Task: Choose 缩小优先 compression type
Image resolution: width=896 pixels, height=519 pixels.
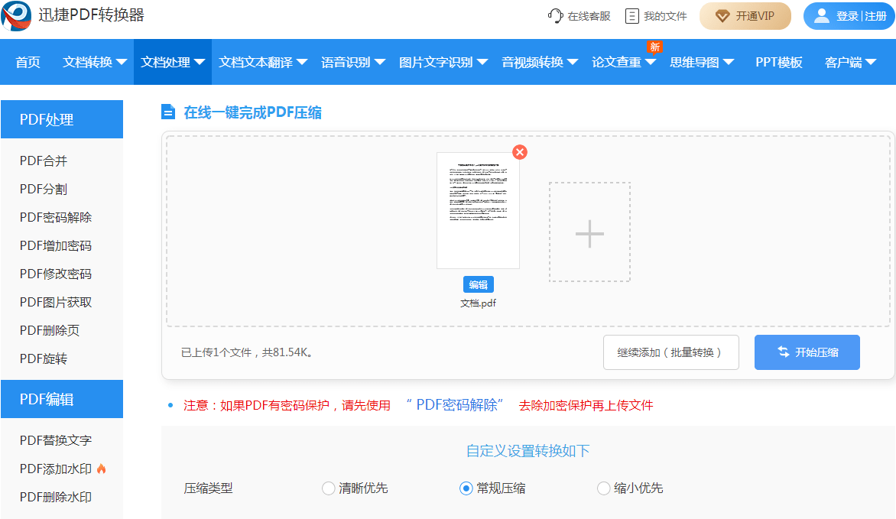Action: (603, 488)
